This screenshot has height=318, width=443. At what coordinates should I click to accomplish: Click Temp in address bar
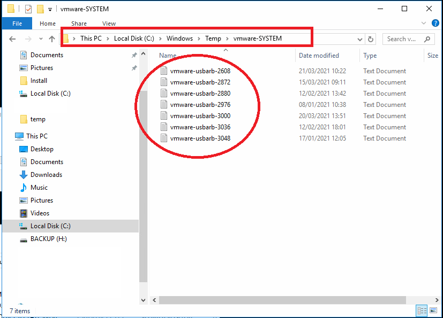(213, 38)
